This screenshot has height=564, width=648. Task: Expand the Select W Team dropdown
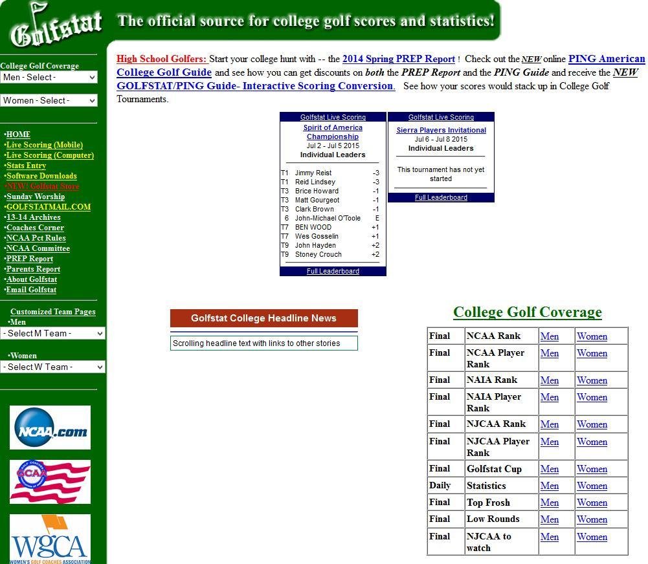tap(52, 366)
